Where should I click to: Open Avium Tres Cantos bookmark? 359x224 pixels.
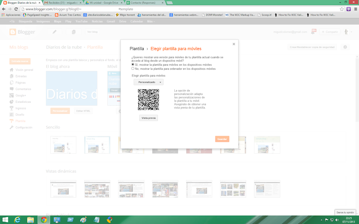click(68, 15)
